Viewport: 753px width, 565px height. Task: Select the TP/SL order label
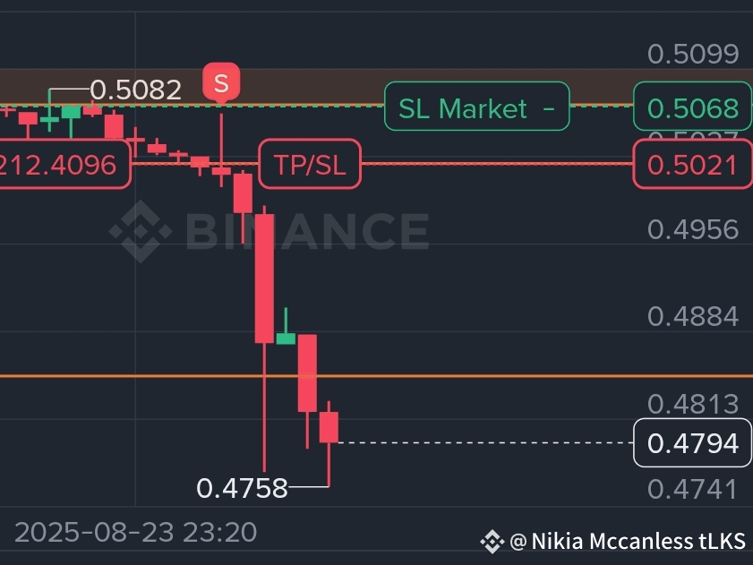point(310,164)
